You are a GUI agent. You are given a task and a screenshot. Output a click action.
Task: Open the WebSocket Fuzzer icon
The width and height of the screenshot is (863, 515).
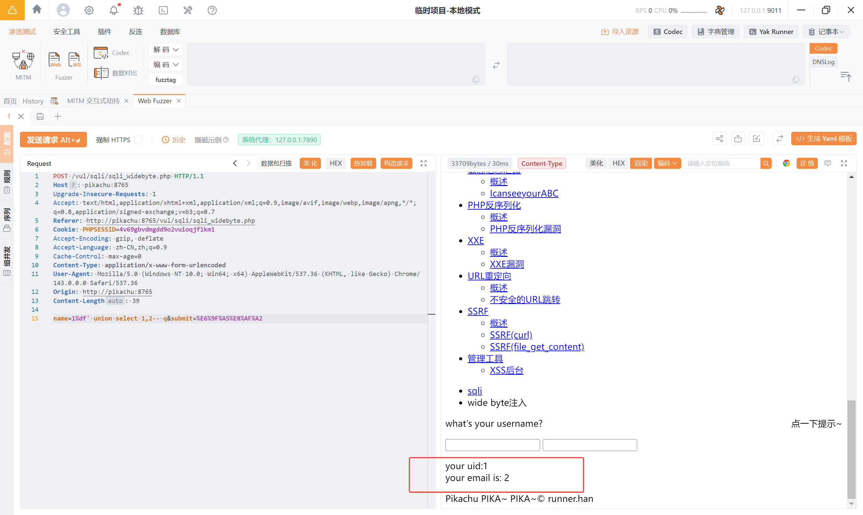point(74,60)
